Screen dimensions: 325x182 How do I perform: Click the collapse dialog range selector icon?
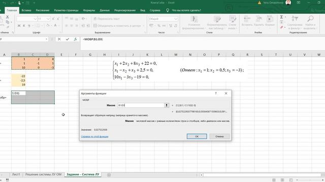(x=167, y=105)
